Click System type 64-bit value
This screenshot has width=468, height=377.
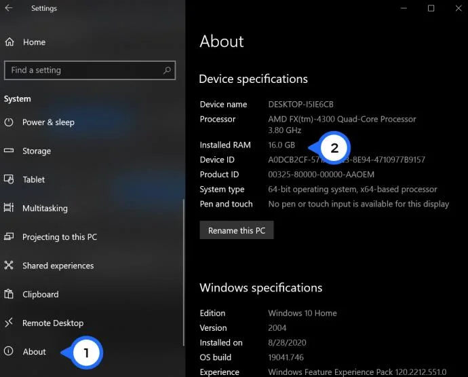click(x=353, y=190)
